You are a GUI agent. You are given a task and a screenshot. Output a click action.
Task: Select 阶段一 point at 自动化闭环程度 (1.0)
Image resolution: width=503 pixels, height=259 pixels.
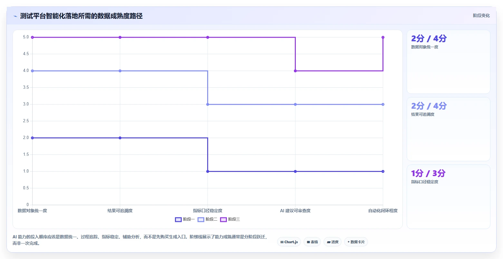tap(383, 172)
